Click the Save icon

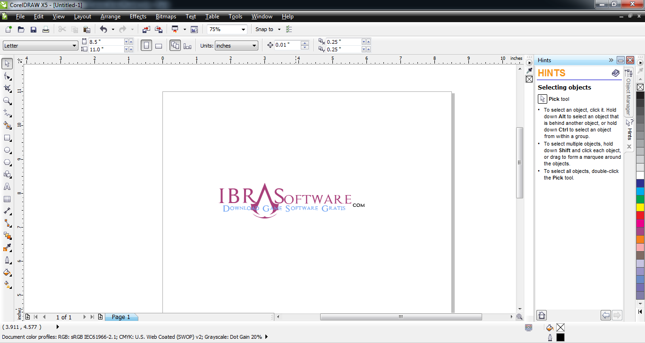34,29
